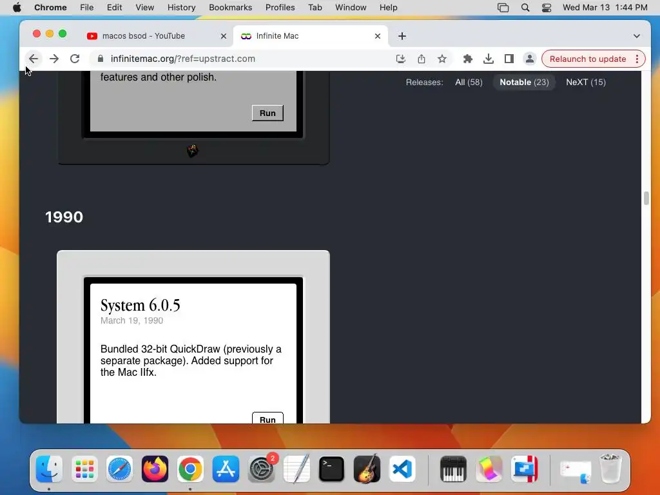The width and height of the screenshot is (660, 495).
Task: Toggle the Chrome side panel icon
Action: (x=509, y=59)
